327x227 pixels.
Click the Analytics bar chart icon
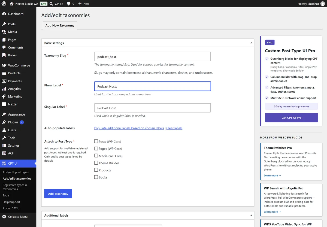pyautogui.click(x=4, y=89)
